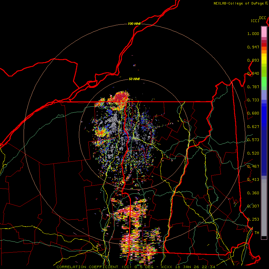Click the DCC [CC] legend title
The height and width of the screenshot is (269, 269).
pos(259,19)
